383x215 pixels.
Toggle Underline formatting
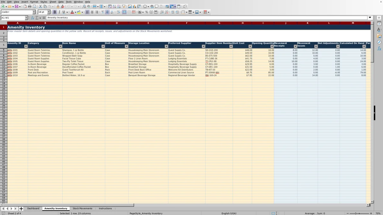[64, 12]
